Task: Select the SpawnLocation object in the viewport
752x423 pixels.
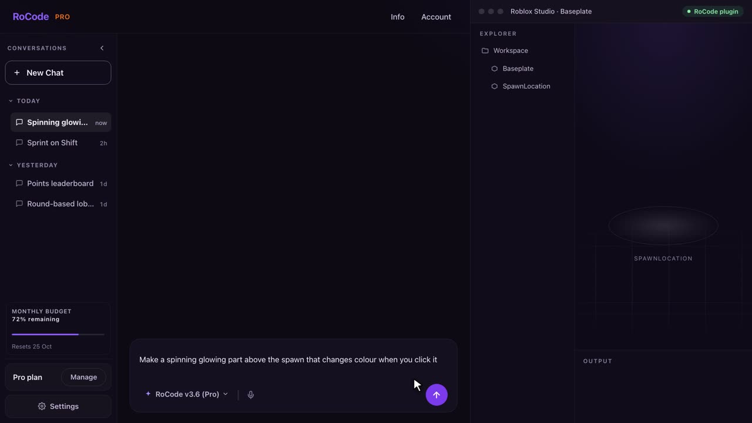Action: [663, 226]
